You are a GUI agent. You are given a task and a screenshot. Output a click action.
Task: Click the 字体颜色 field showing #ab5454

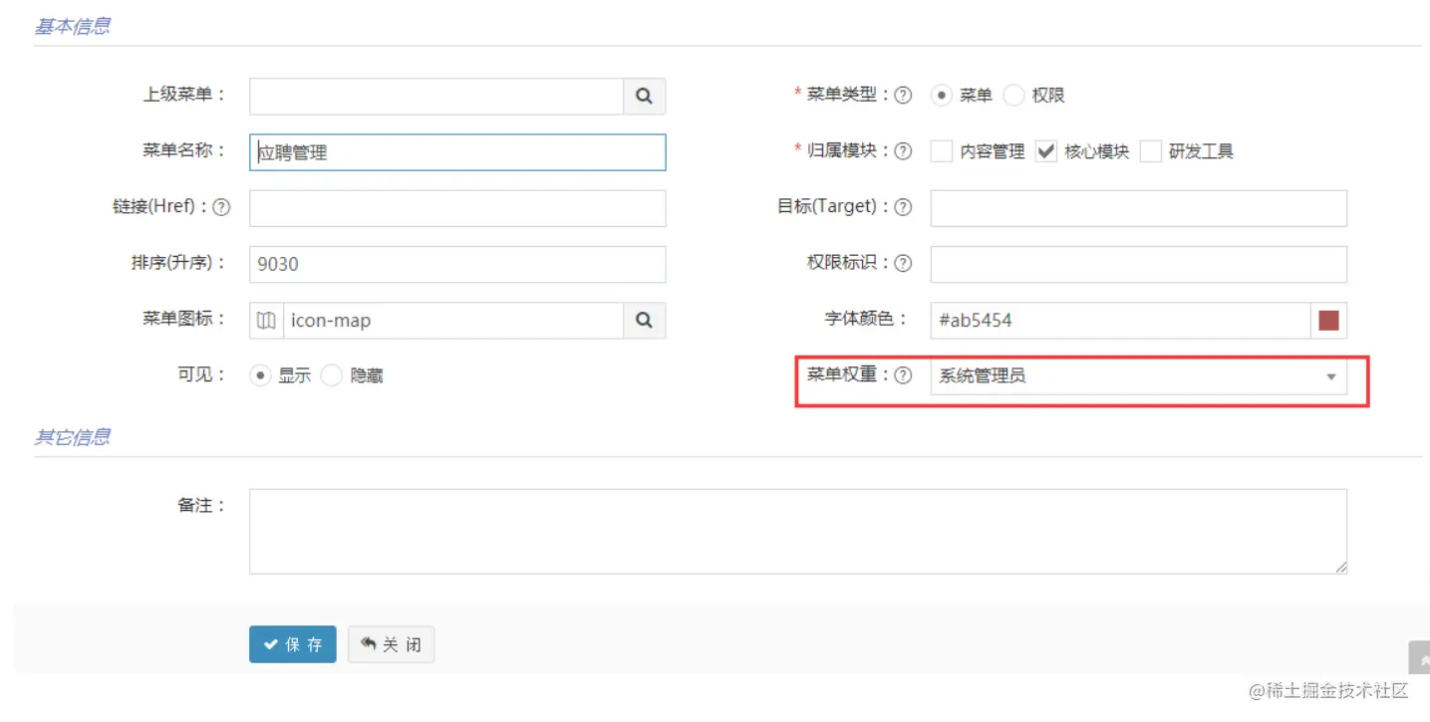pos(1120,321)
